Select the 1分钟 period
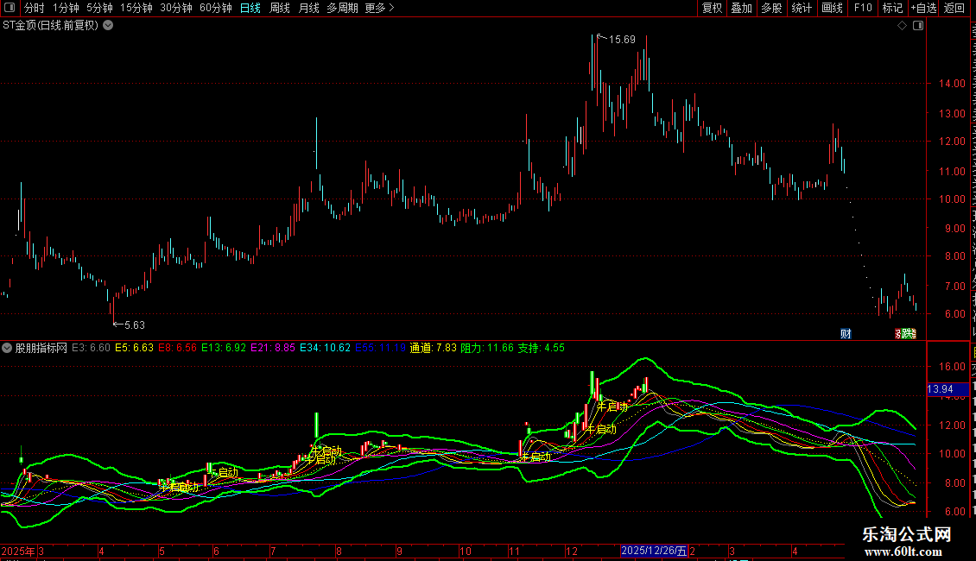This screenshot has width=976, height=561. [x=66, y=8]
